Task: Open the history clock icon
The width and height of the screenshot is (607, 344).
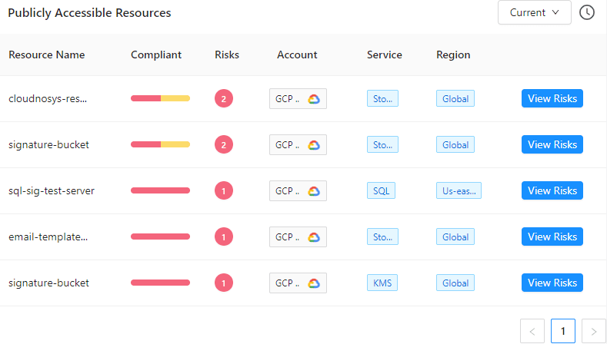Action: tap(586, 12)
